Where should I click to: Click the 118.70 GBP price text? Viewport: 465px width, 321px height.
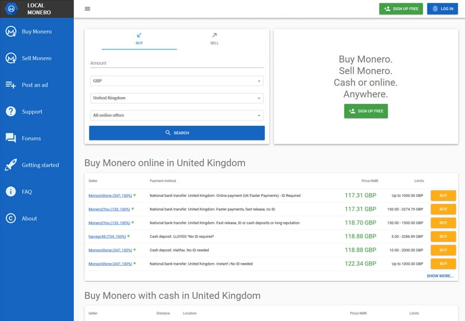[360, 223]
